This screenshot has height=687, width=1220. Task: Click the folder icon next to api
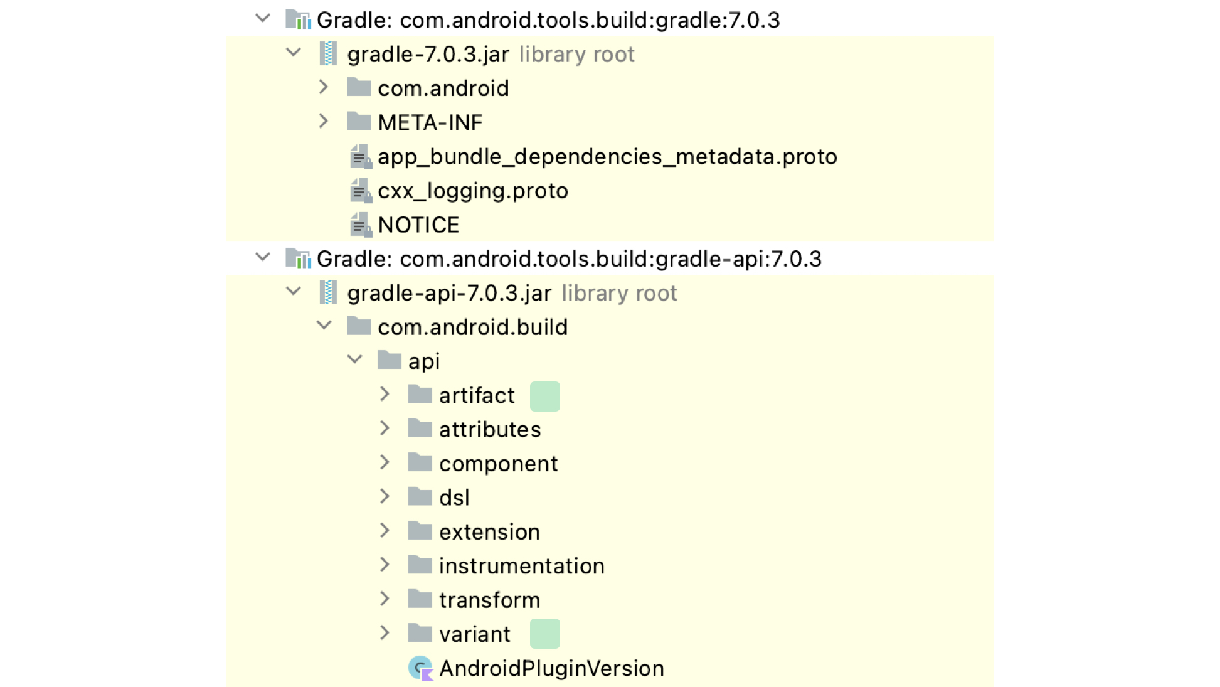(390, 360)
